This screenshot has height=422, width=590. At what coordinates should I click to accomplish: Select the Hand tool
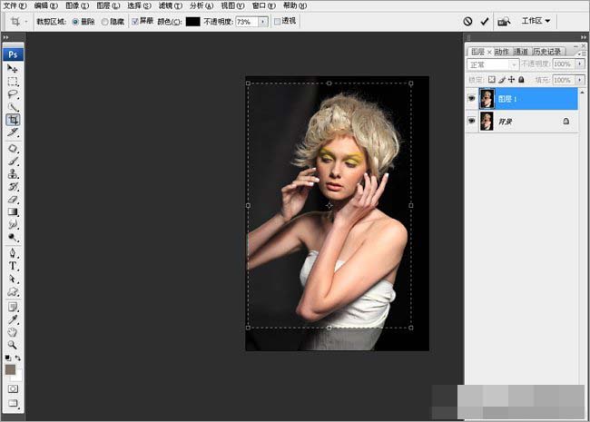pyautogui.click(x=13, y=332)
